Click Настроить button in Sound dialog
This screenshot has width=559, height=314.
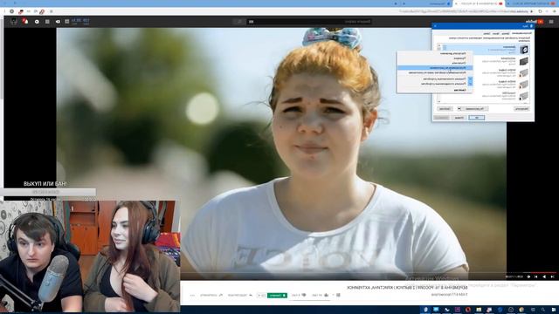pos(521,108)
